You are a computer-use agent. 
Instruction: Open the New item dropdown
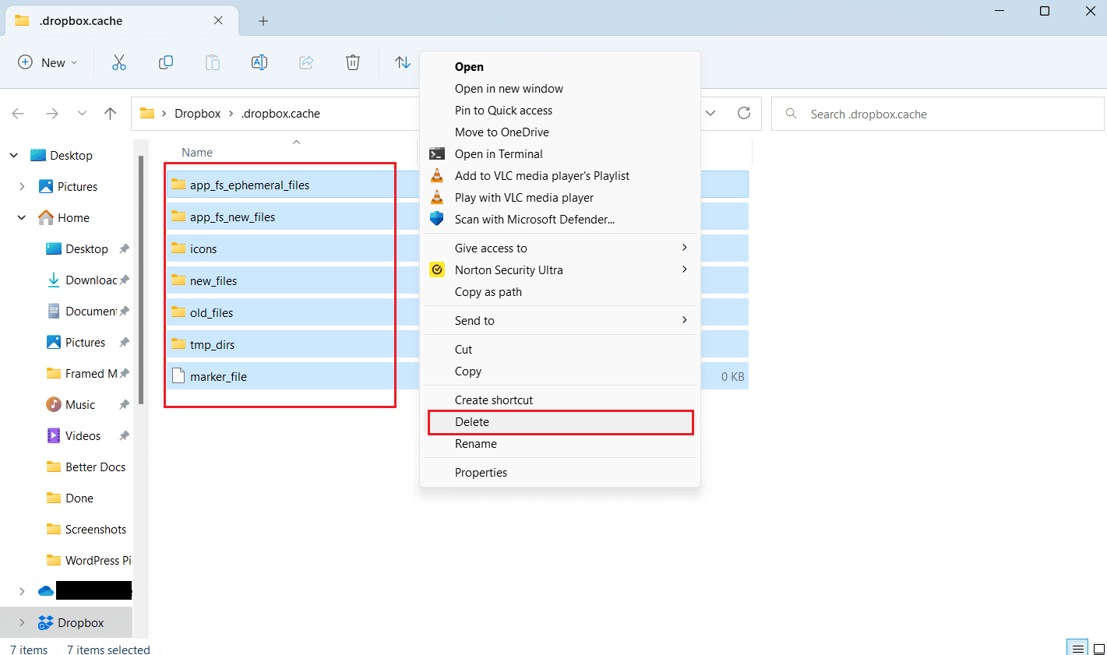pyautogui.click(x=48, y=62)
